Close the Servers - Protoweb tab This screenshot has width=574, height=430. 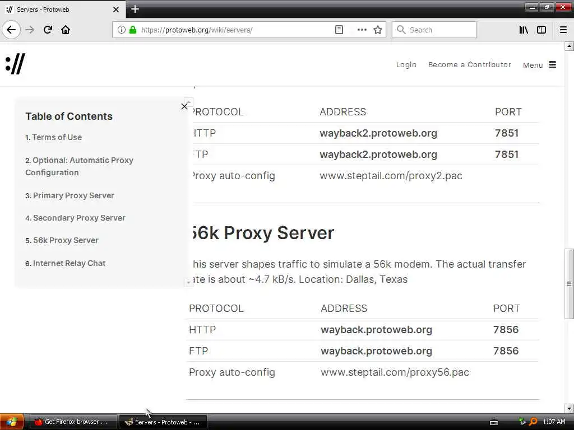(x=115, y=10)
